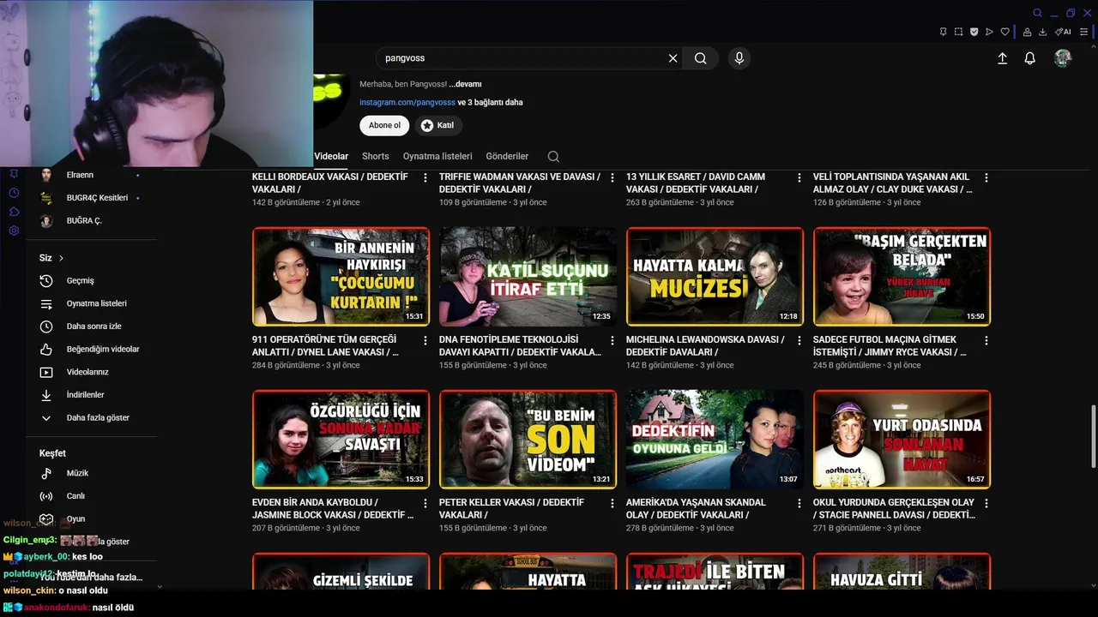Play the Hayatta Kalma Mucizesi thumbnail
Screen dimensions: 1098x617
point(715,276)
